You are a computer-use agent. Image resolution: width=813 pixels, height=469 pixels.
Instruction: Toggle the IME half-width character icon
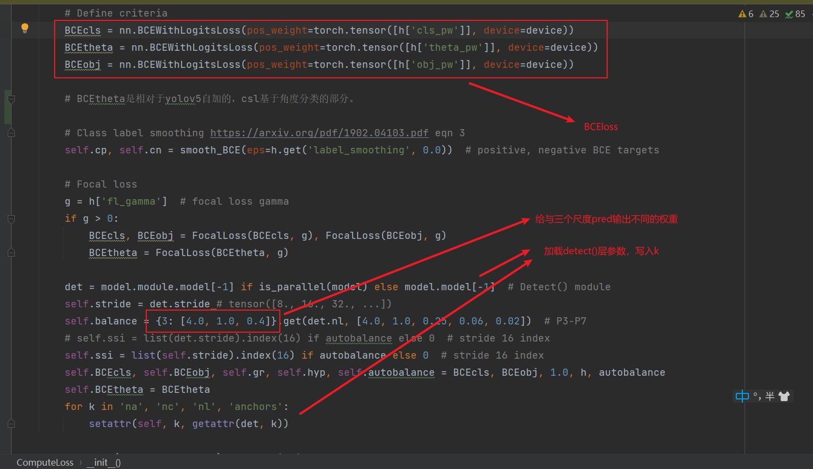coord(769,396)
